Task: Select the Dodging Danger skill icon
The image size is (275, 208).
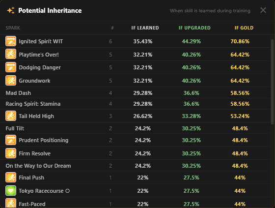Action: [11, 67]
